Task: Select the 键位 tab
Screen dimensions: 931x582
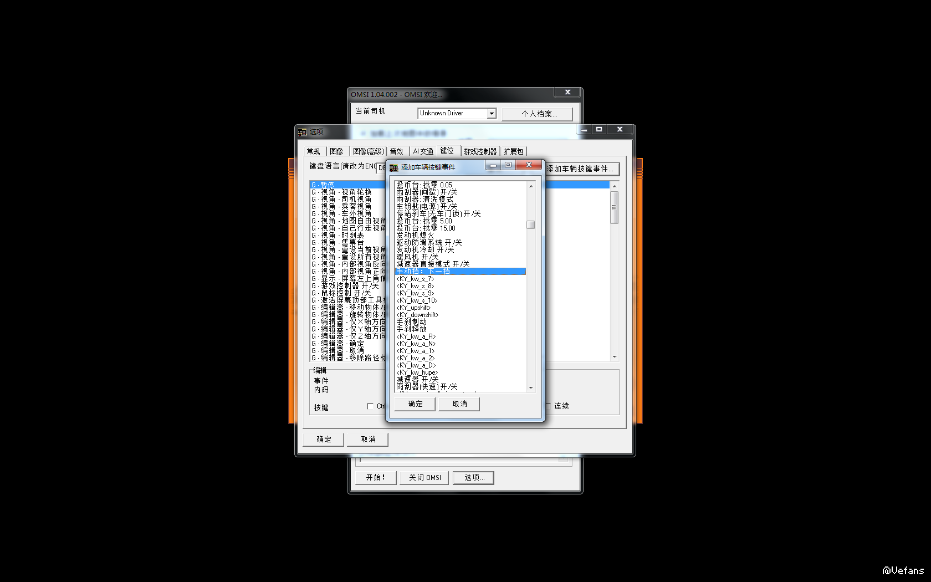Action: [x=447, y=150]
